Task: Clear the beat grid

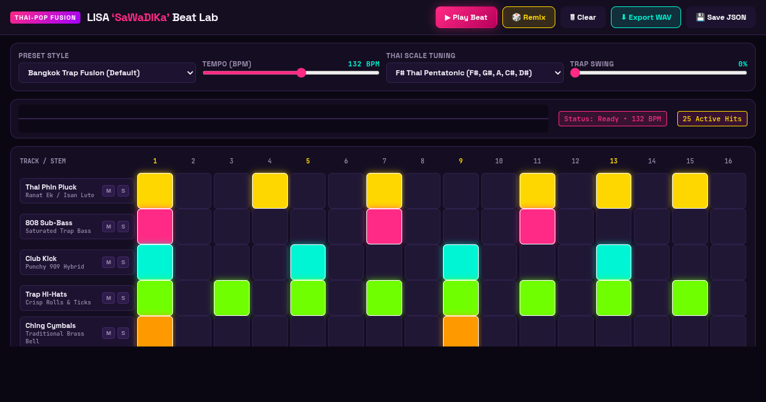Action: (x=583, y=17)
